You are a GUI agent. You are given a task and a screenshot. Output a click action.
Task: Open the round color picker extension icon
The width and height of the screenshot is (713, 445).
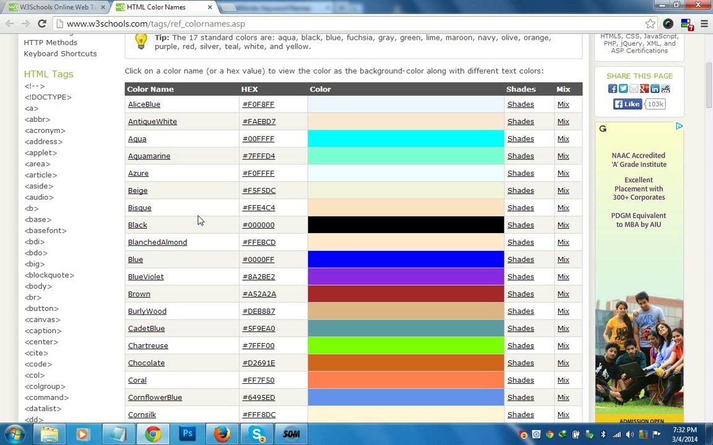668,23
